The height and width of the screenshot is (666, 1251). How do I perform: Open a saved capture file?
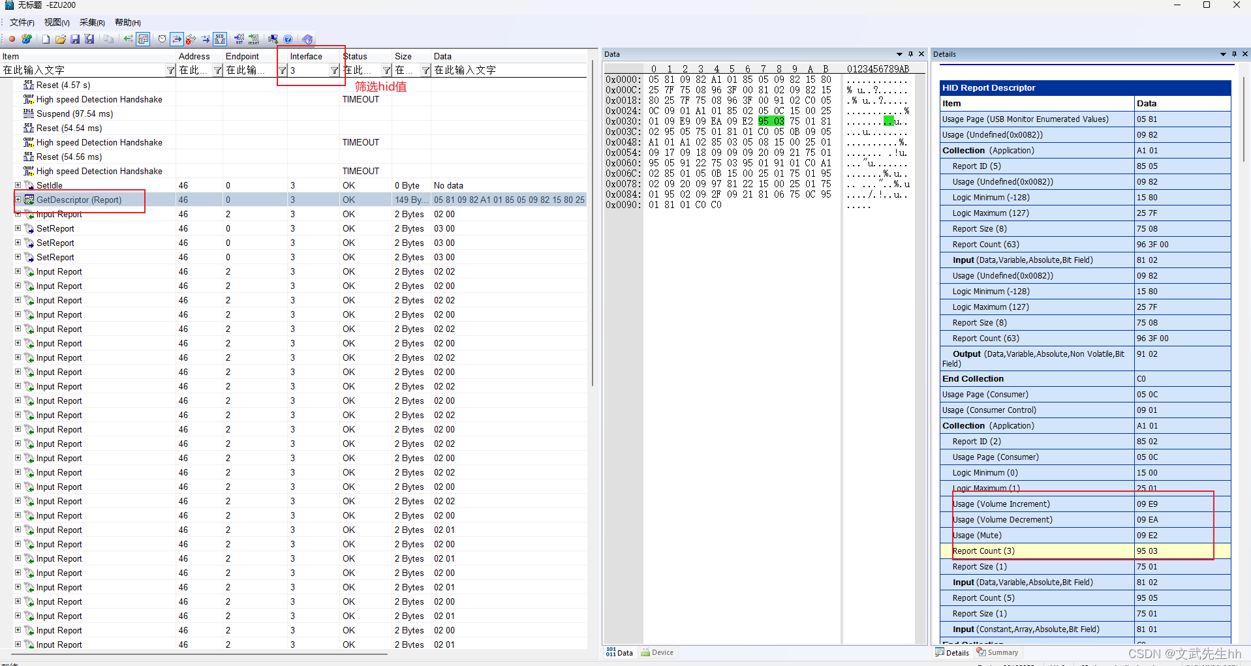pyautogui.click(x=60, y=39)
